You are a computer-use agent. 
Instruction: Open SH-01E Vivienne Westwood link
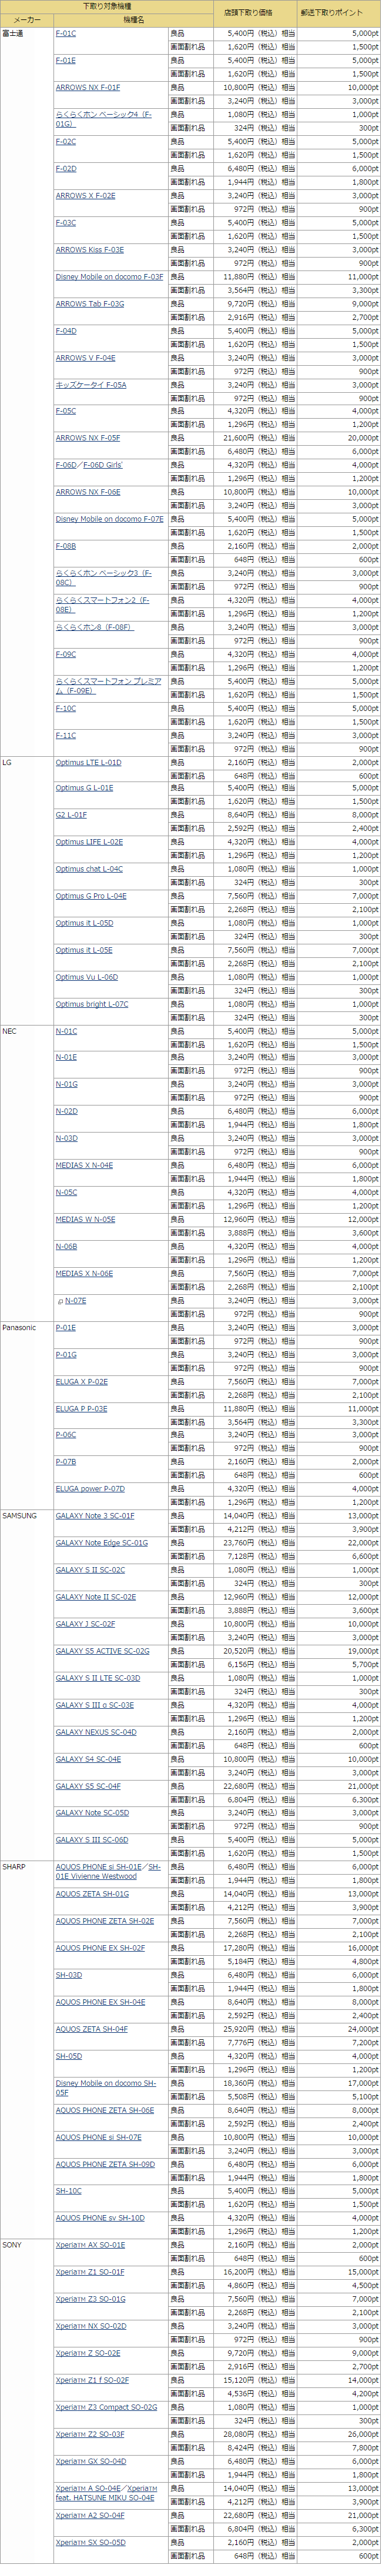tap(108, 1872)
